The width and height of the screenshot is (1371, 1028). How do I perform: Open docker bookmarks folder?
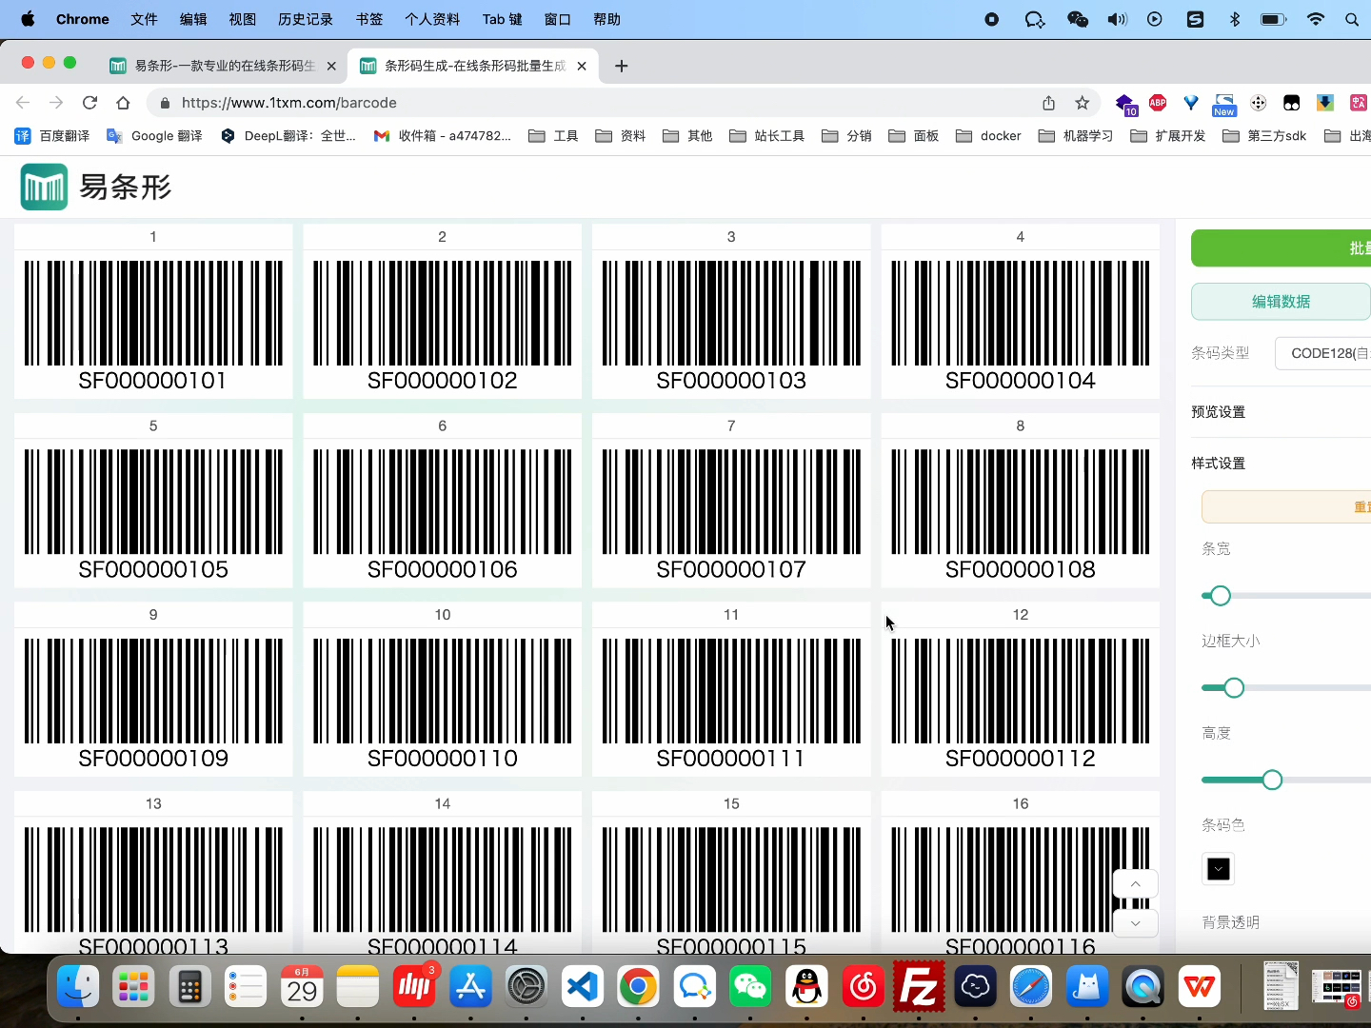tap(987, 136)
